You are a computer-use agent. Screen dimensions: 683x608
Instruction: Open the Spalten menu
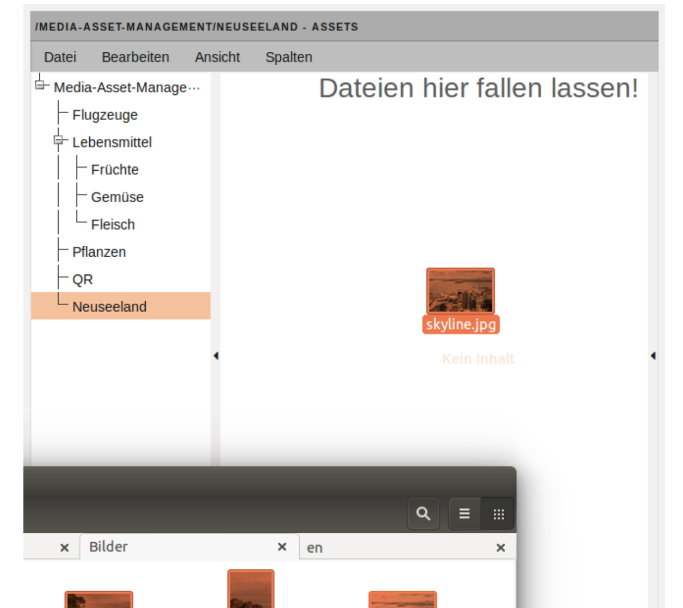(x=288, y=57)
